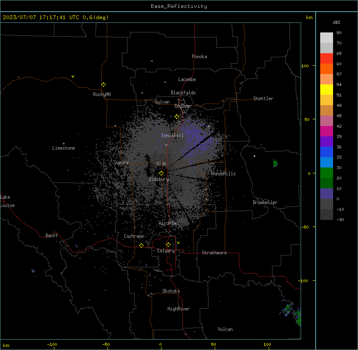Click the Okotoks label

pos(171,291)
